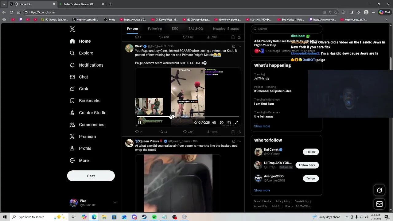The width and height of the screenshot is (393, 221).
Task: Click Grok icon on West post
Action: [x=234, y=46]
